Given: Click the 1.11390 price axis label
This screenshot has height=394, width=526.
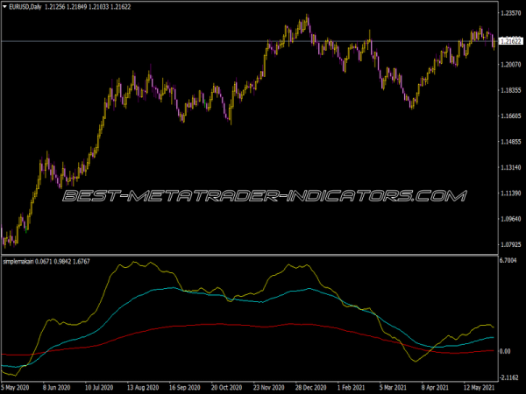Looking at the screenshot, I should coord(509,193).
